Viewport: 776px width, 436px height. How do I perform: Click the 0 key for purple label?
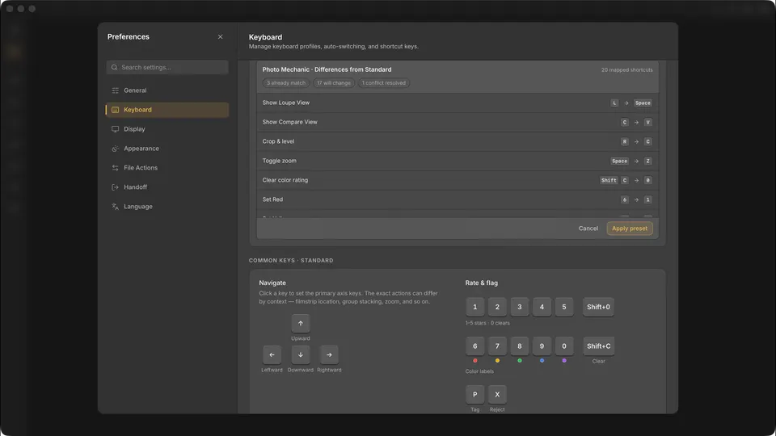[x=564, y=346]
